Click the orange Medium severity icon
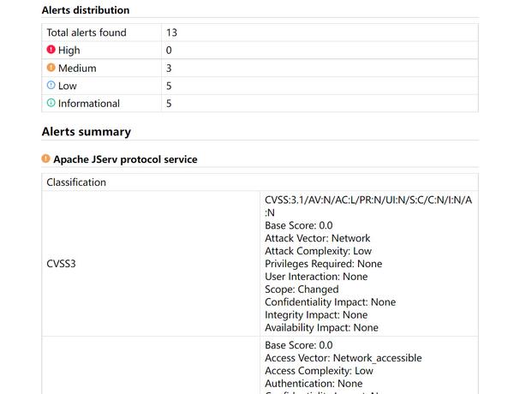The width and height of the screenshot is (514, 394). point(51,69)
